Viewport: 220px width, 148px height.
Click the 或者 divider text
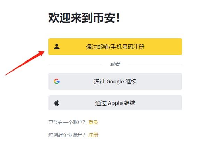115,64
